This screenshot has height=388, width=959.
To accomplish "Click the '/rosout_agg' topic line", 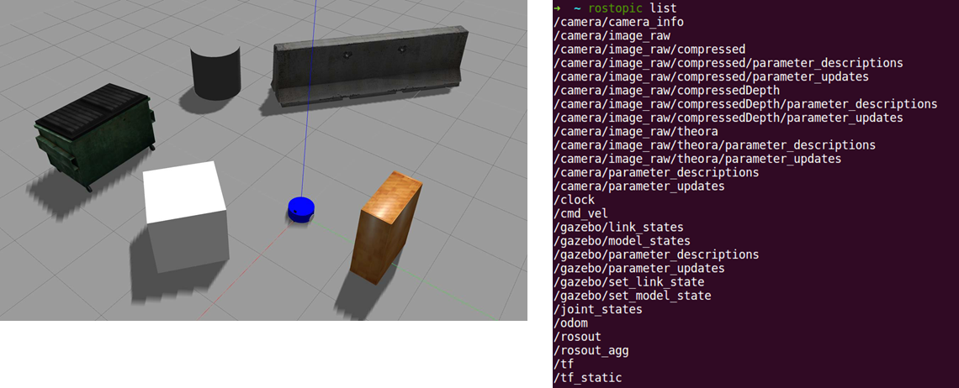I will [x=591, y=350].
